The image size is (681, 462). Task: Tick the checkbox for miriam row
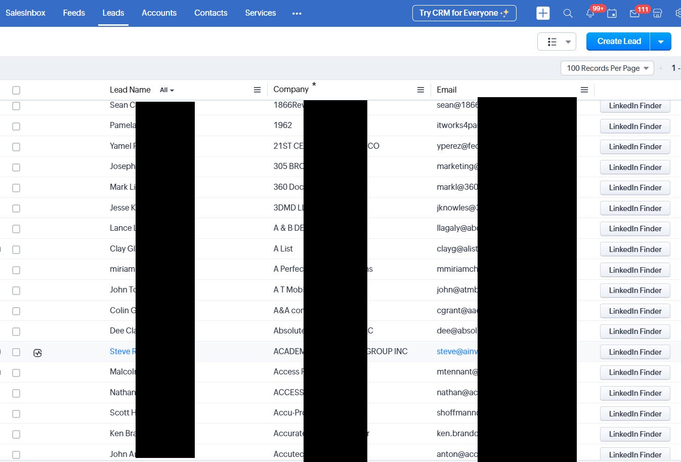tap(16, 270)
